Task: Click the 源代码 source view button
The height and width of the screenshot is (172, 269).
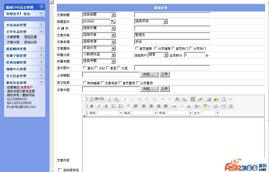Action: click(97, 99)
